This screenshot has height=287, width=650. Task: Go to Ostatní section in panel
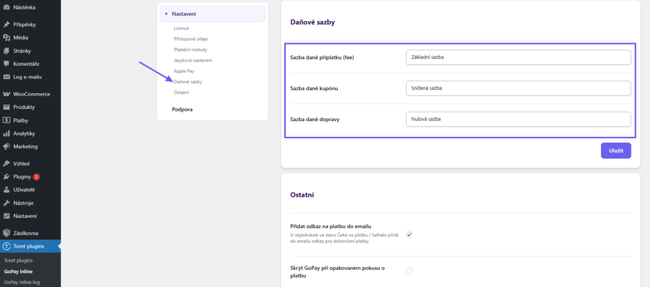click(x=181, y=92)
